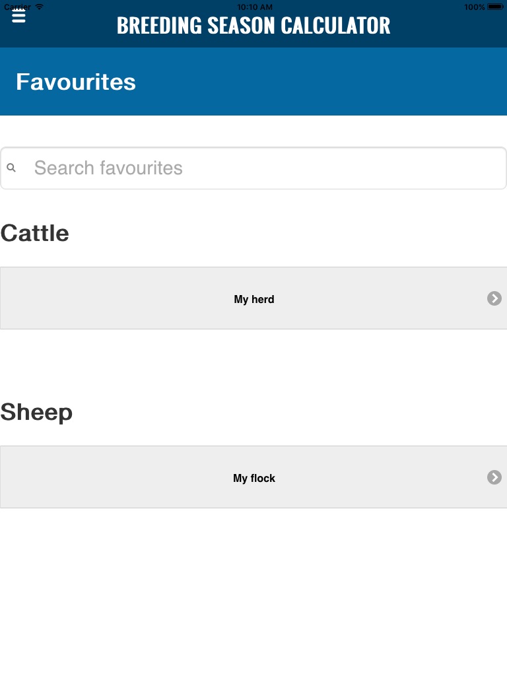Click the 10:10 AM clock display

(253, 7)
